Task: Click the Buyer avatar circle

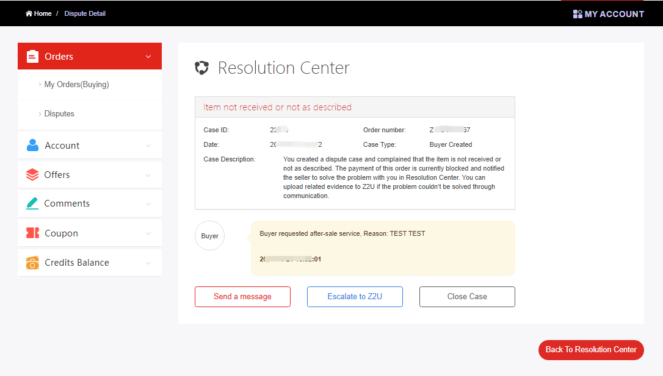Action: tap(209, 236)
